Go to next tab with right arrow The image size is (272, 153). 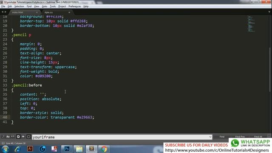pyautogui.click(x=6, y=12)
